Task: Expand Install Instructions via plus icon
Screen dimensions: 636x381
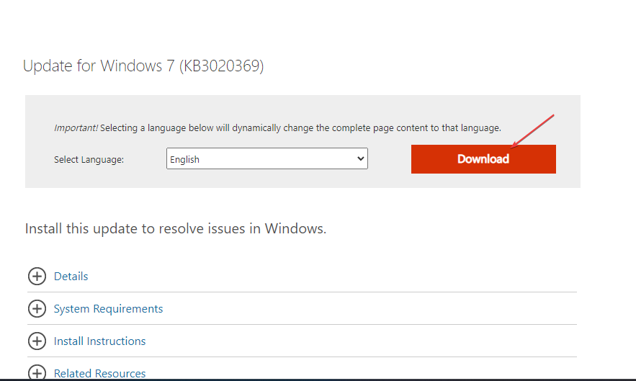Action: pyautogui.click(x=37, y=341)
